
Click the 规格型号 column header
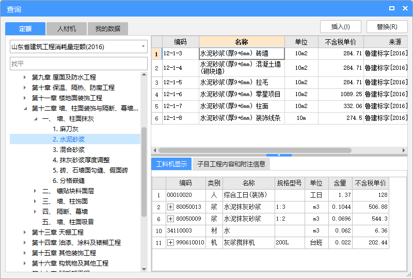290,183
